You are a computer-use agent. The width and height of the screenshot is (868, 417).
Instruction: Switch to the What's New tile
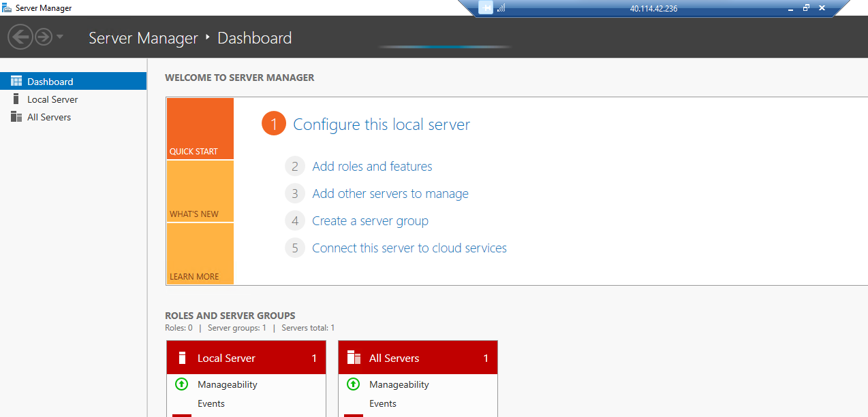coord(200,191)
